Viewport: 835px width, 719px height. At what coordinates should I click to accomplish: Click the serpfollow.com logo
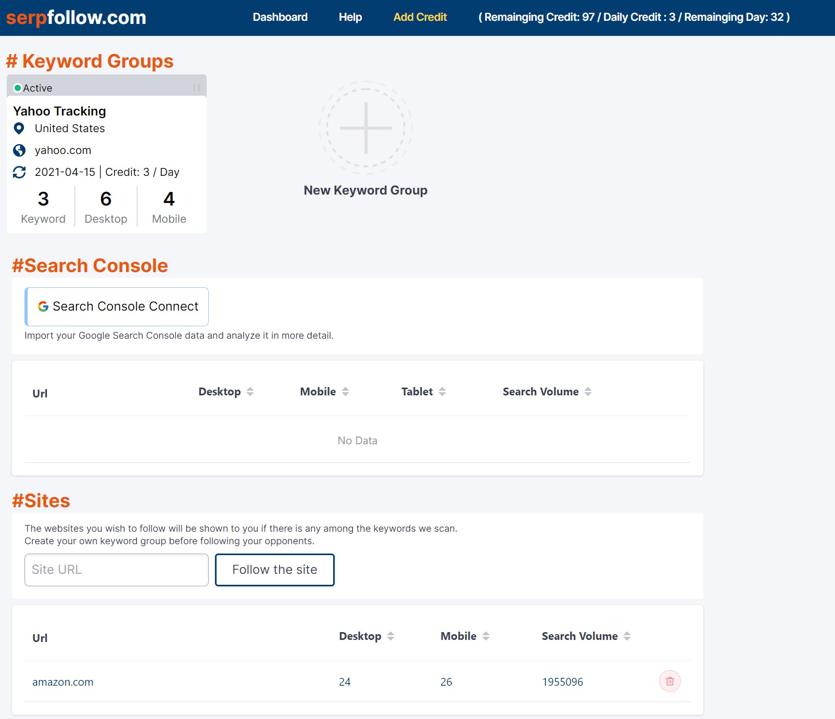click(x=76, y=18)
